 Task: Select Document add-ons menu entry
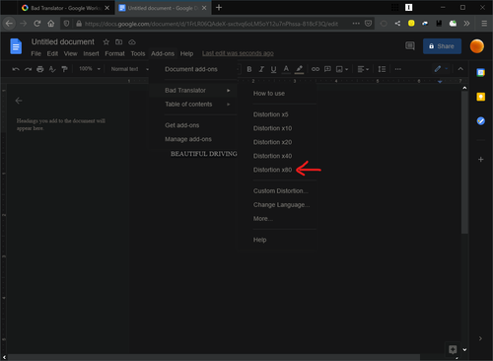(193, 69)
